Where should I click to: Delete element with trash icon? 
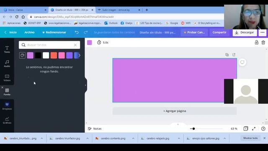263,42
